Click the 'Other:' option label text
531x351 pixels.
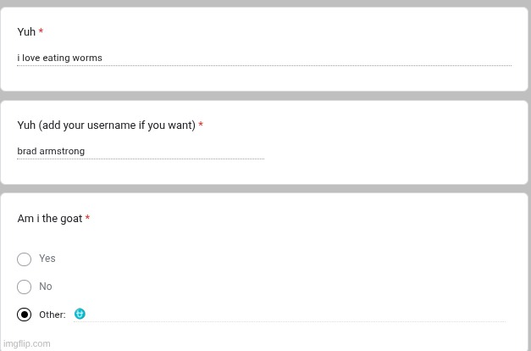point(52,315)
